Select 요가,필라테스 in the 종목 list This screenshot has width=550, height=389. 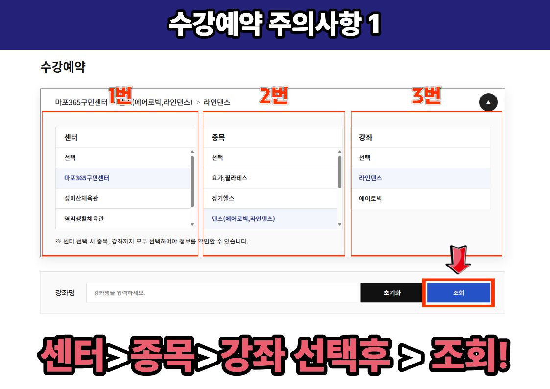[x=270, y=178]
